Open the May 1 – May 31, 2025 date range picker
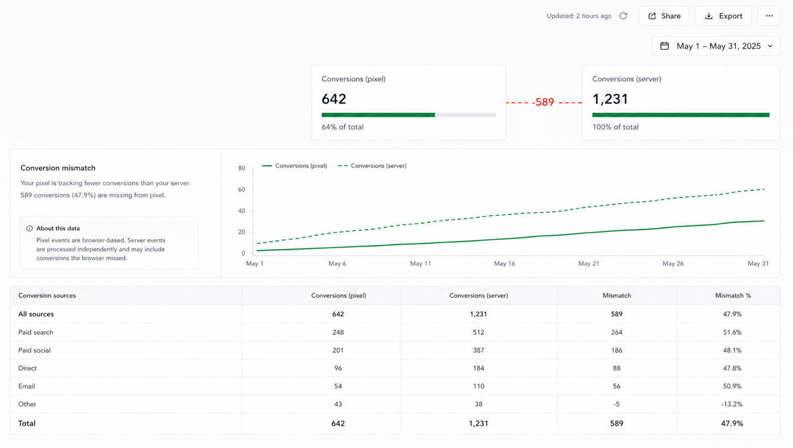 pyautogui.click(x=716, y=46)
